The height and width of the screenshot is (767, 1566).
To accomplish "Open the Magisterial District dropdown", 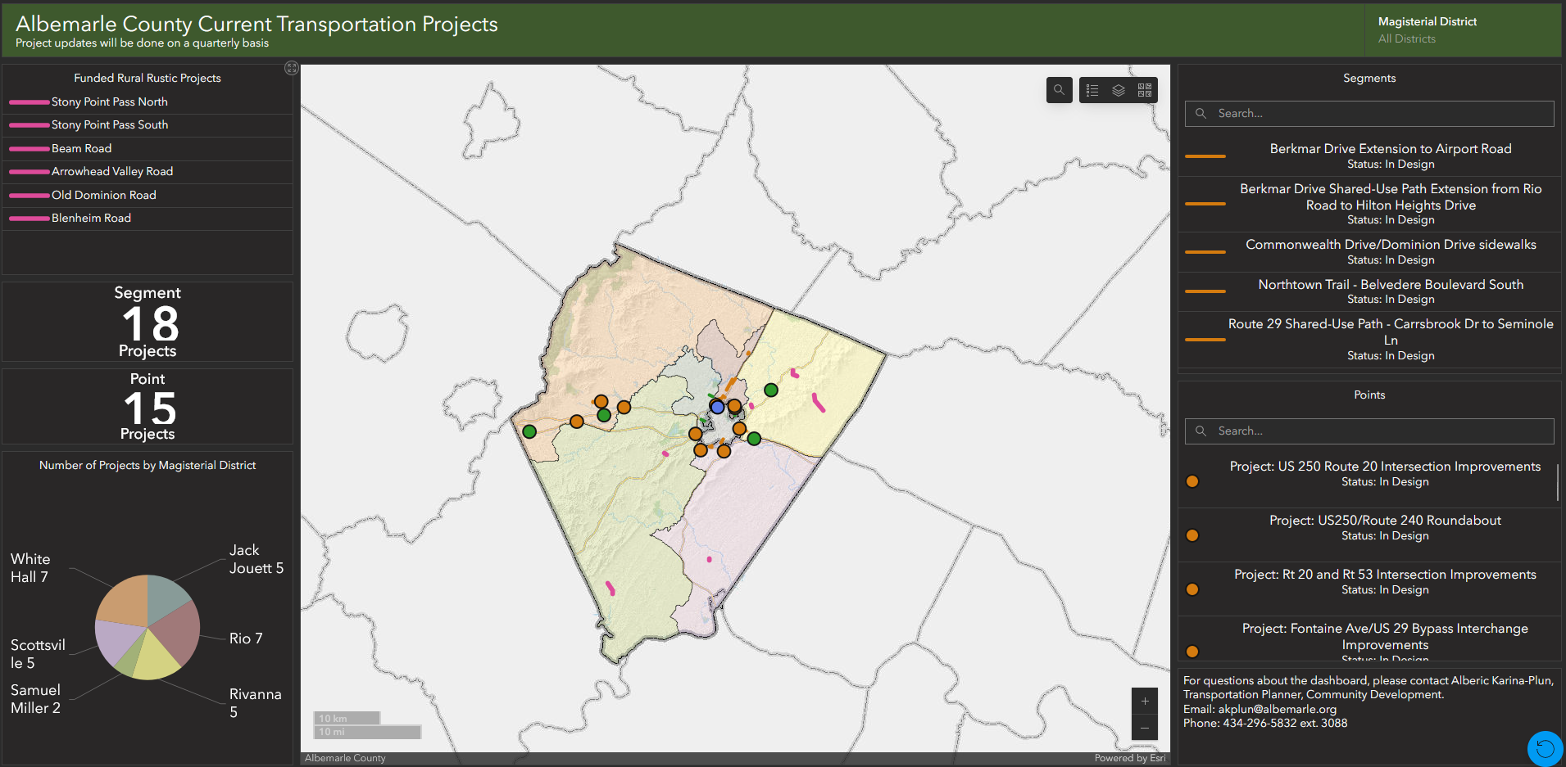I will (1462, 30).
